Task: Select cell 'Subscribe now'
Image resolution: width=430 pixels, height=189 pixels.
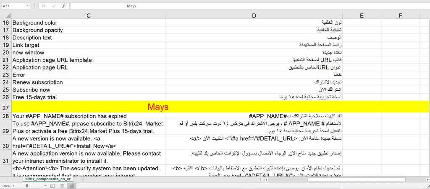Action: click(x=89, y=90)
